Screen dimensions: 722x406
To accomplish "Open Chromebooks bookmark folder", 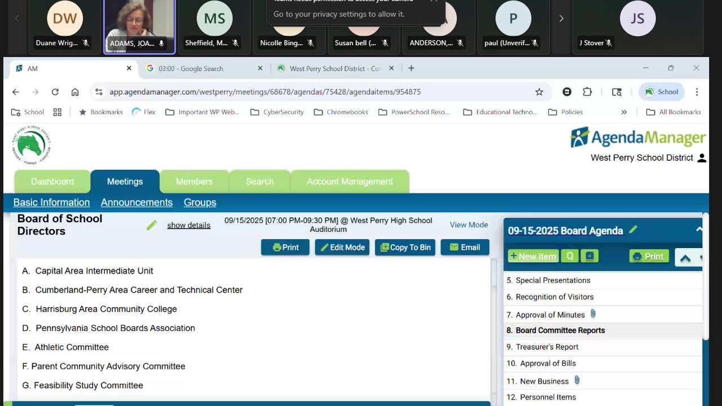I will click(x=341, y=112).
